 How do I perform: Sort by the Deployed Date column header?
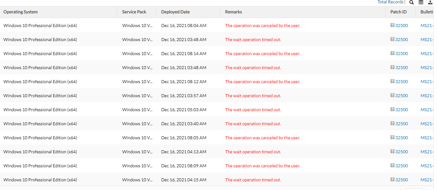click(175, 12)
